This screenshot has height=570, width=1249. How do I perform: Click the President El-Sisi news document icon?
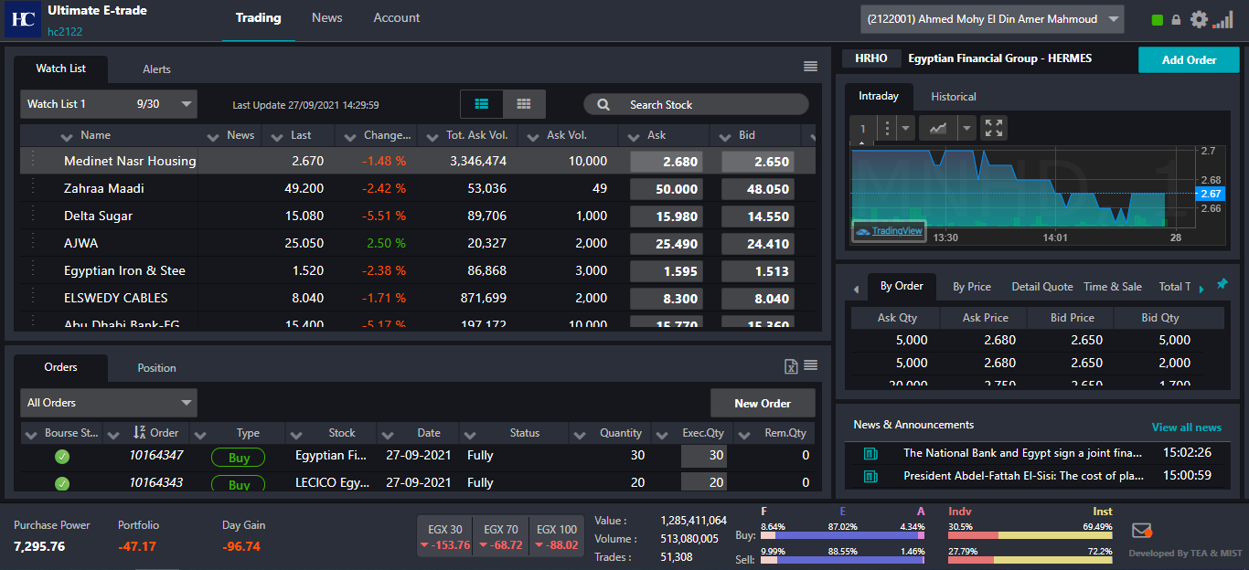pos(870,476)
